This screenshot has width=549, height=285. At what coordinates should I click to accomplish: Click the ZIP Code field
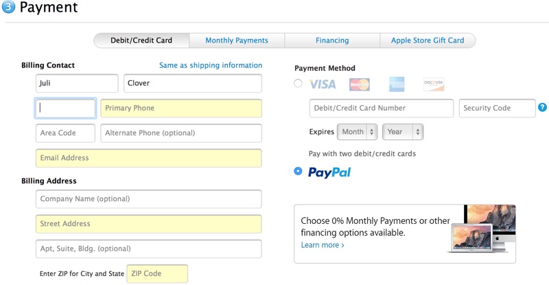[157, 273]
